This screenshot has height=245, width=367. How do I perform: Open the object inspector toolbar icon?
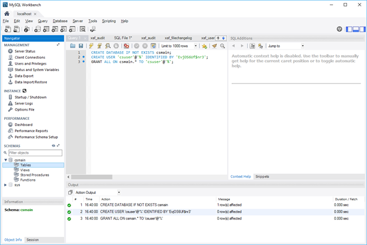pos(26,29)
